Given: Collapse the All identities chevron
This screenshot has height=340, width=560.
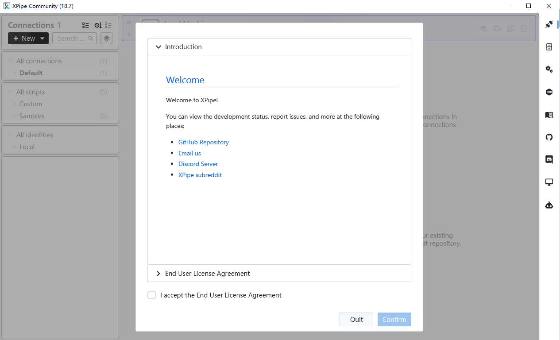Looking at the screenshot, I should (10, 135).
